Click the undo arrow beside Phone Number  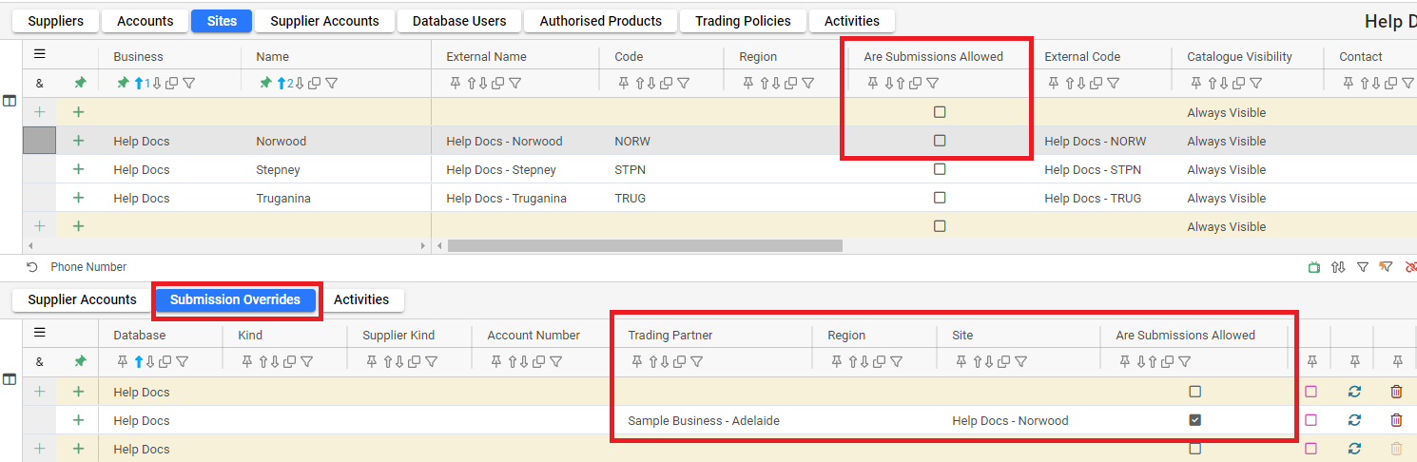[32, 267]
